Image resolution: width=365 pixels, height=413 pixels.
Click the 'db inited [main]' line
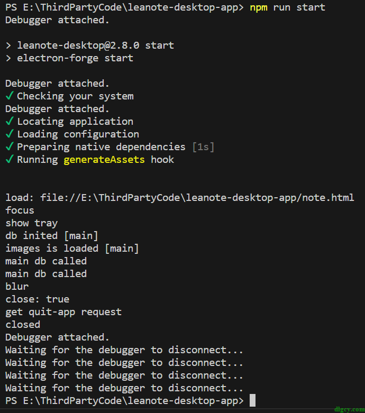pyautogui.click(x=52, y=236)
